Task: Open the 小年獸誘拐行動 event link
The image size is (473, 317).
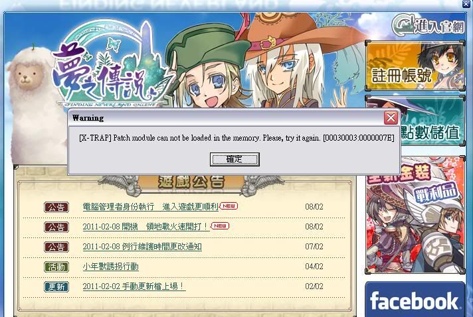Action: [110, 267]
